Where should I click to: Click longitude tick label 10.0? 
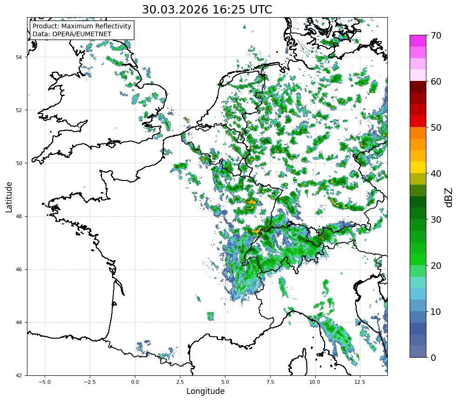[x=315, y=382]
